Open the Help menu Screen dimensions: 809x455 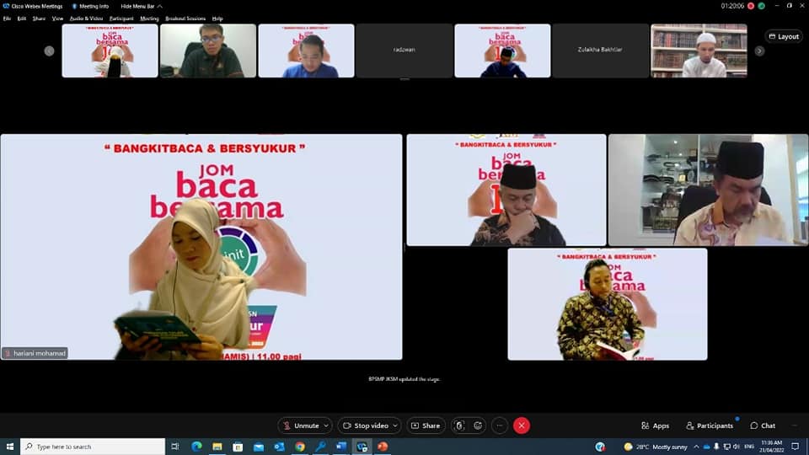coord(217,19)
